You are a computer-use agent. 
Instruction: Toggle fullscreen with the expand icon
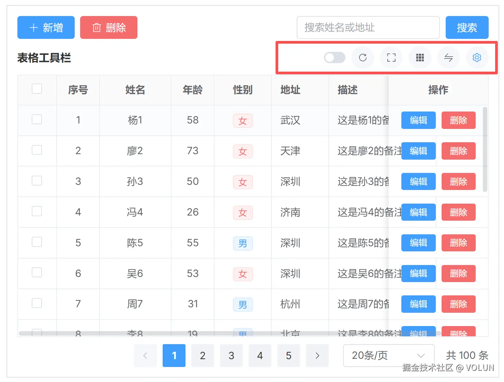point(391,58)
